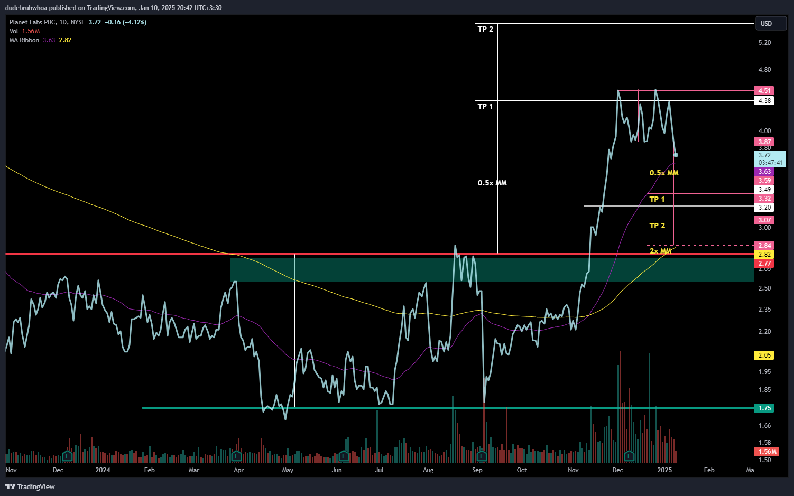794x496 pixels.
Task: Click the white 0.5x MM label
Action: click(492, 183)
